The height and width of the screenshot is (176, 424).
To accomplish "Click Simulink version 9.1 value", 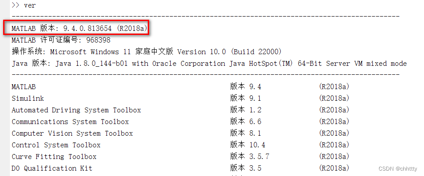I will 255,99.
